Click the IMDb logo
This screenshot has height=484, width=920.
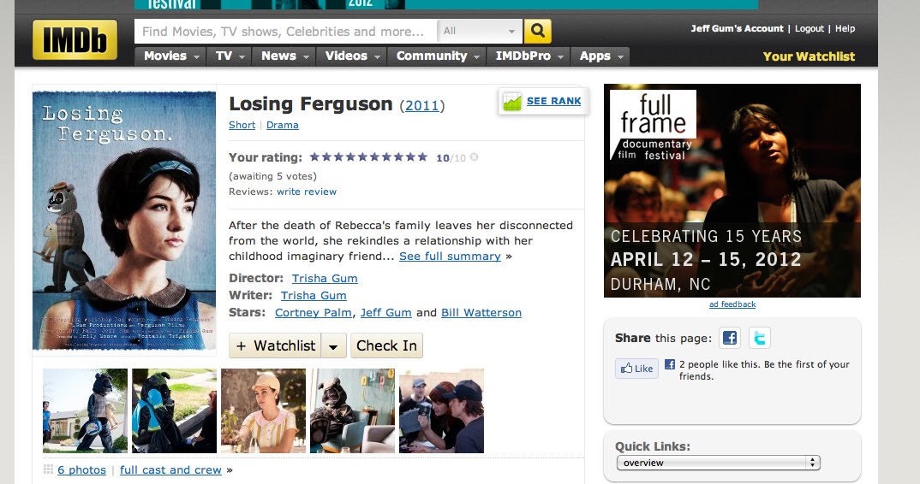[x=75, y=40]
